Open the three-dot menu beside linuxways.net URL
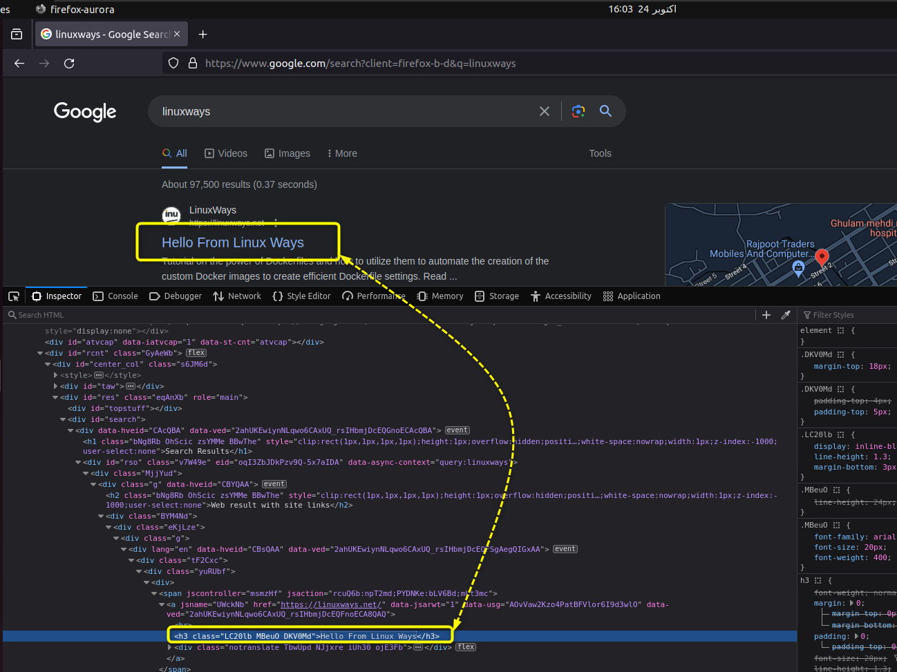 tap(276, 222)
